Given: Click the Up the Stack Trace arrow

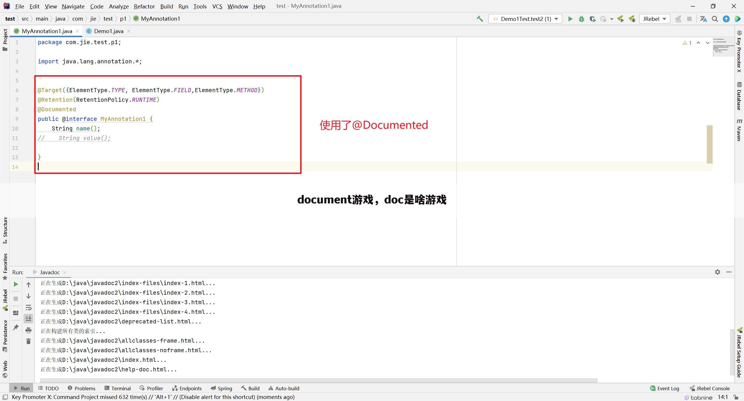Looking at the screenshot, I should [28, 285].
